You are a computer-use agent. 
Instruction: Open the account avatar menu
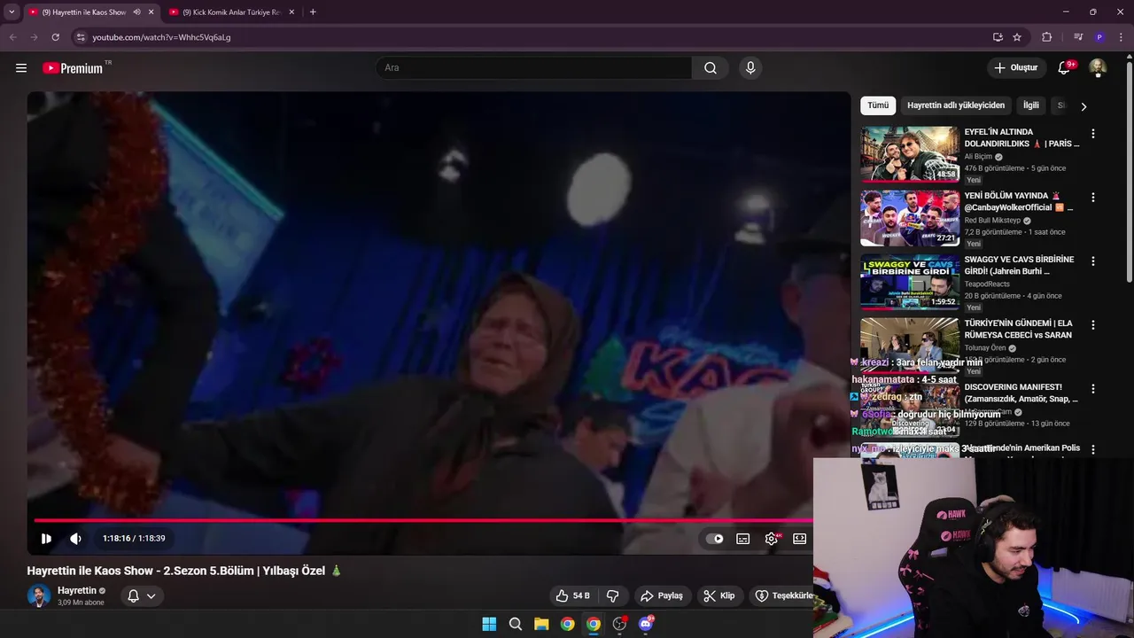pyautogui.click(x=1098, y=68)
